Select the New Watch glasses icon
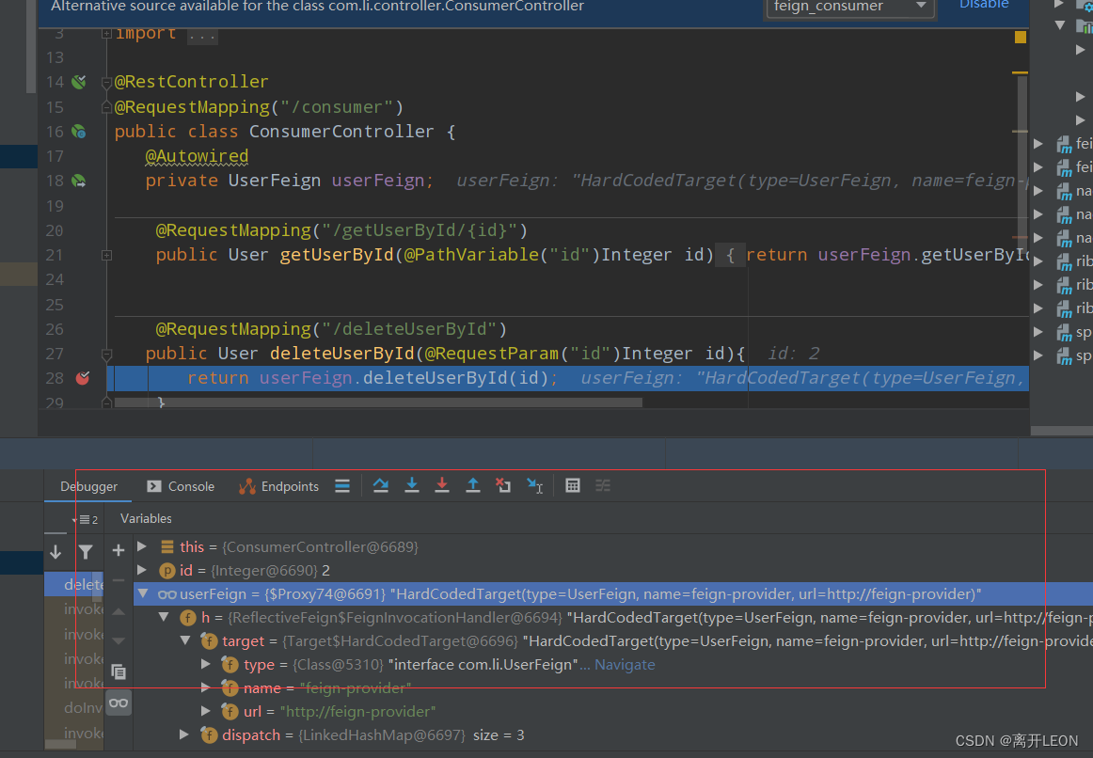The image size is (1093, 758). click(118, 703)
